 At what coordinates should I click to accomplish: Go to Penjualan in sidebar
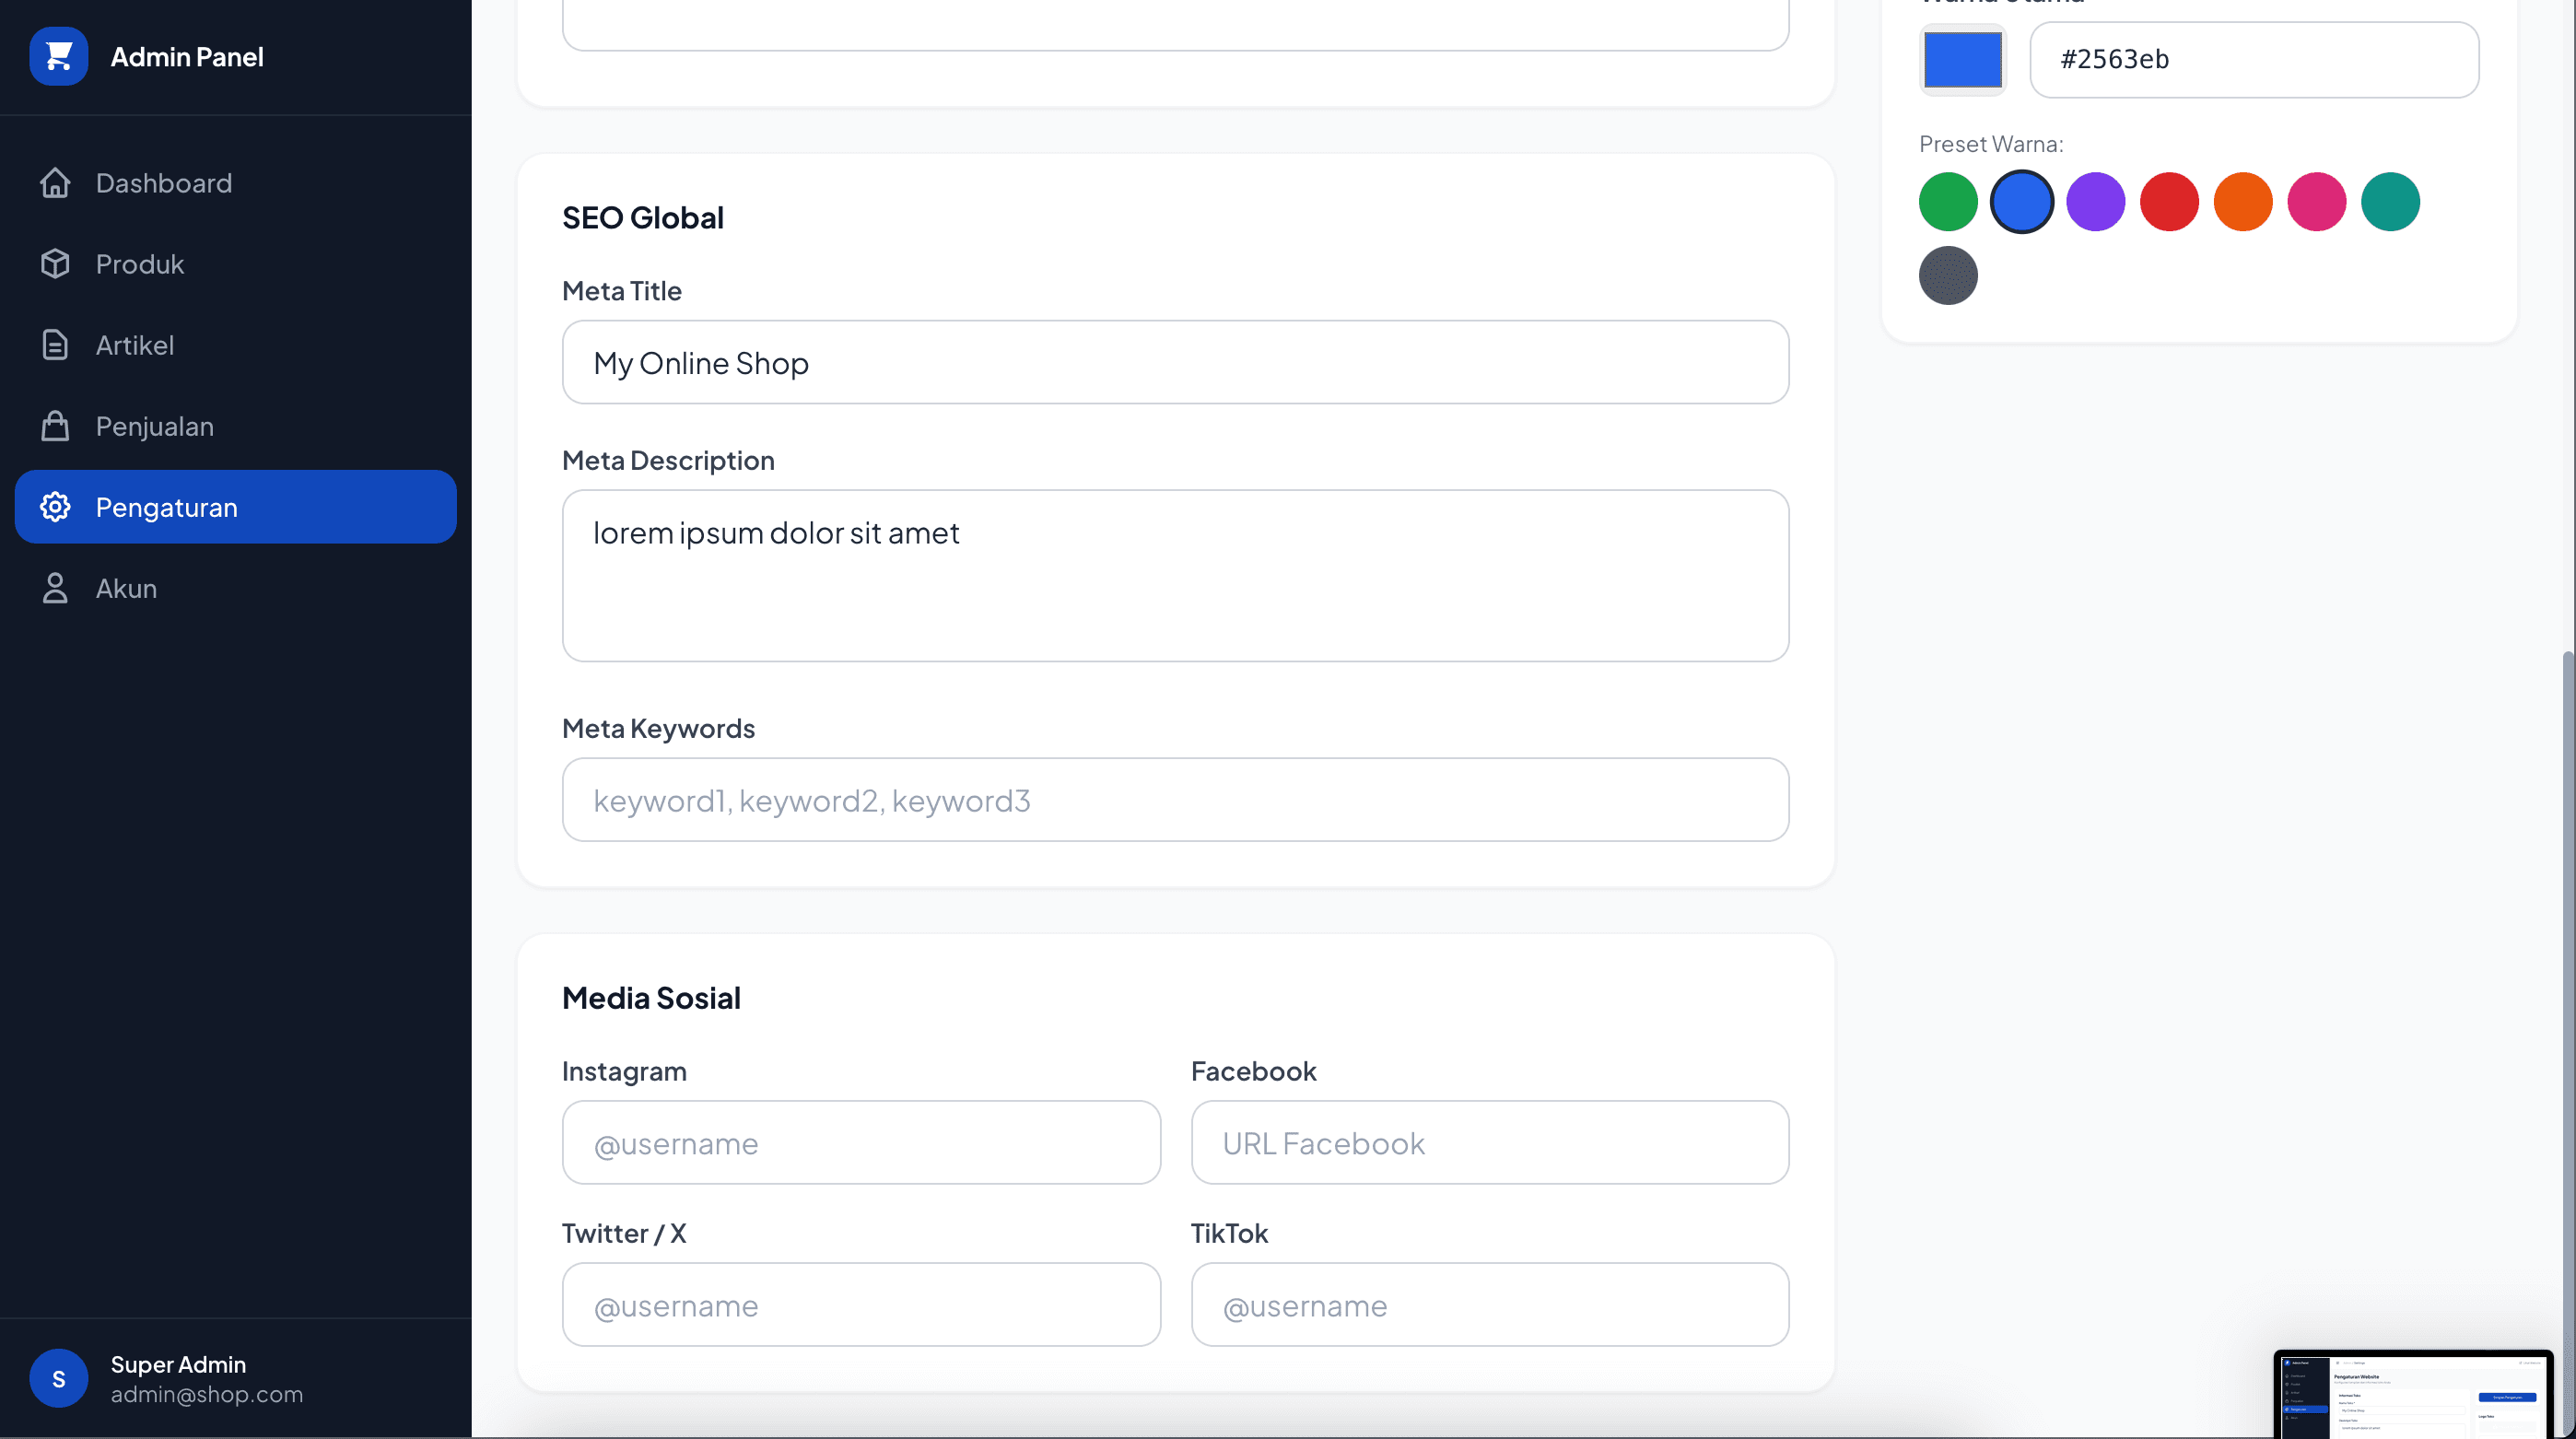[154, 426]
